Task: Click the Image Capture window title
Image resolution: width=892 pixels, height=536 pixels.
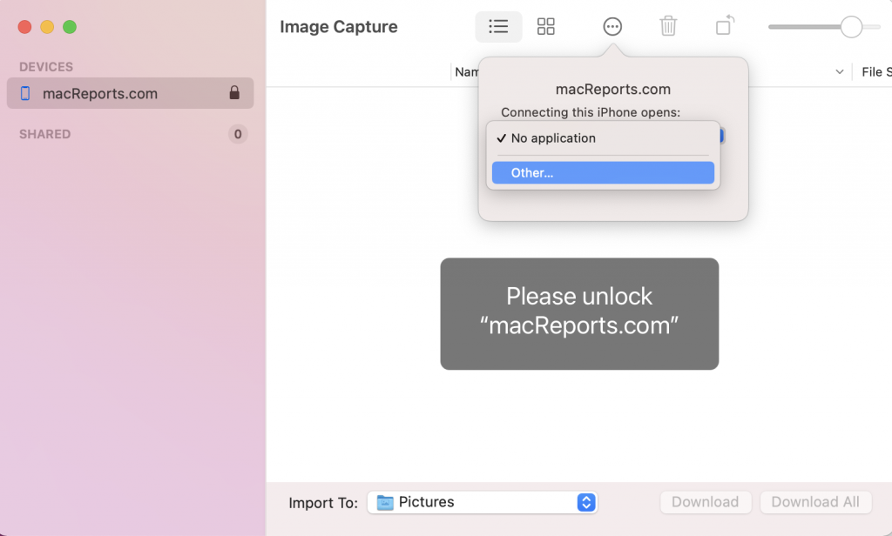Action: click(x=339, y=27)
